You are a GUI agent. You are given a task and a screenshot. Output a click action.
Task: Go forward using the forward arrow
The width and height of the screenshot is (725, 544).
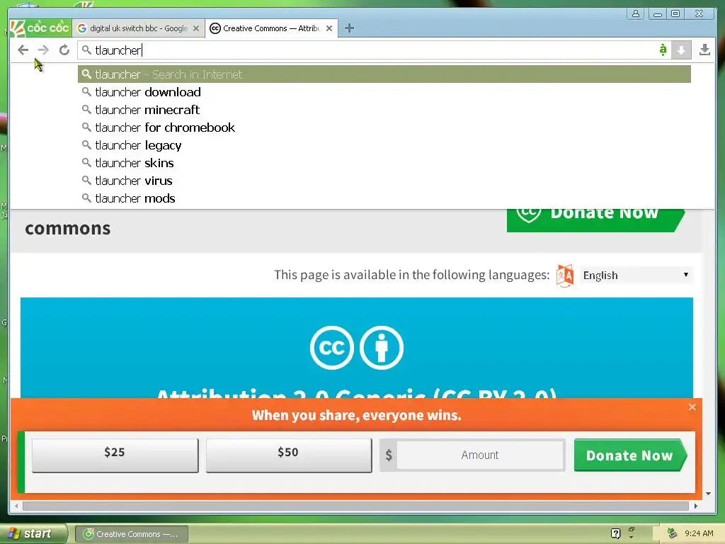[x=43, y=50]
